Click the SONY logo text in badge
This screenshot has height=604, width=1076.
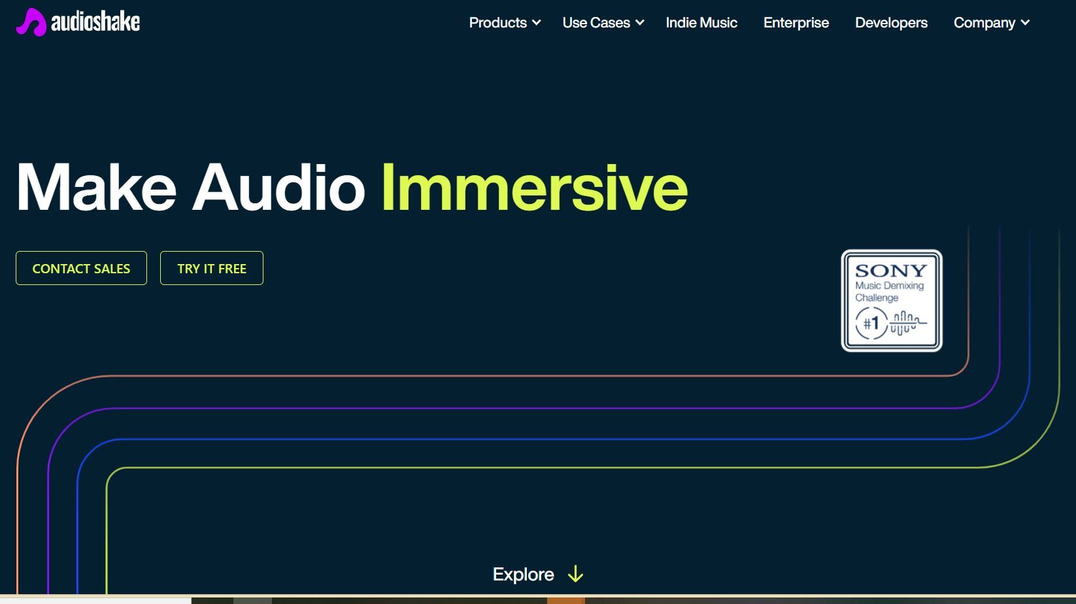[x=891, y=271]
